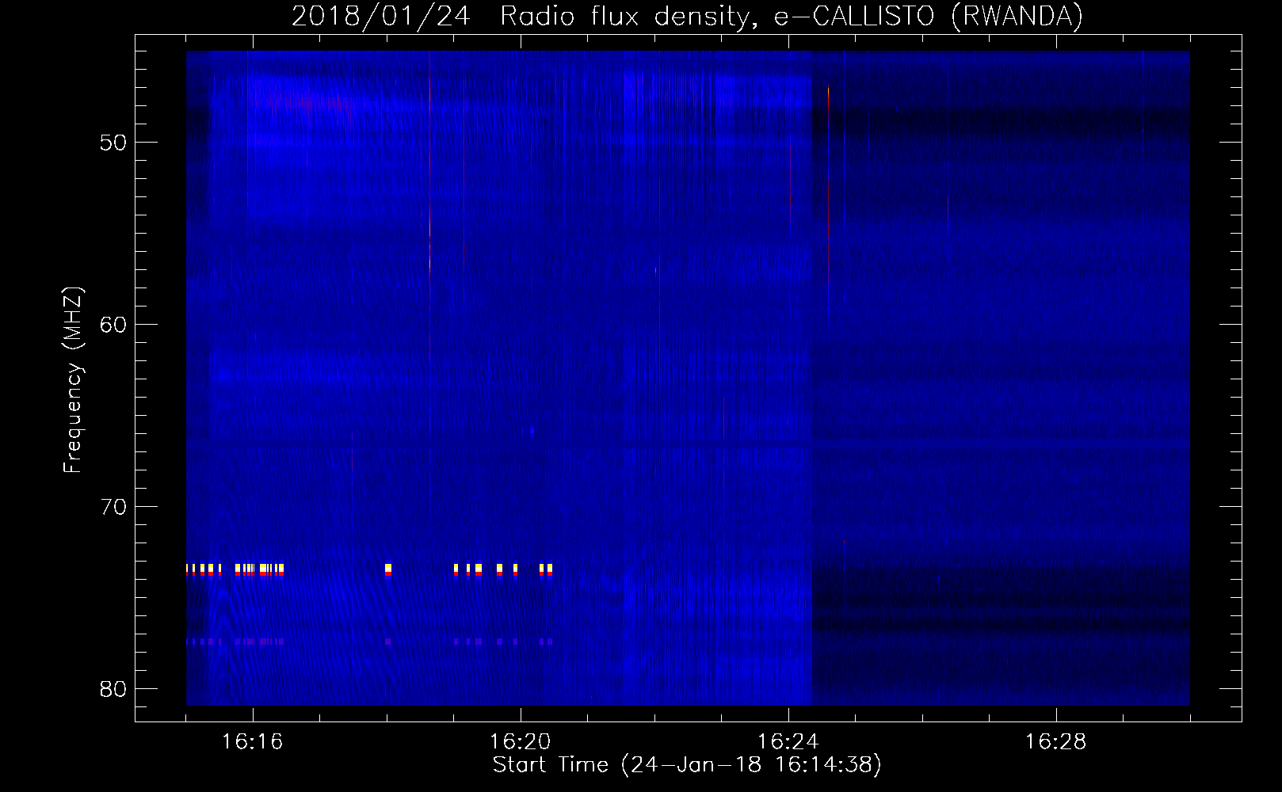1282x792 pixels.
Task: Click the plot title mentioning e-CALLISTO (RWANDA)
Action: (687, 16)
